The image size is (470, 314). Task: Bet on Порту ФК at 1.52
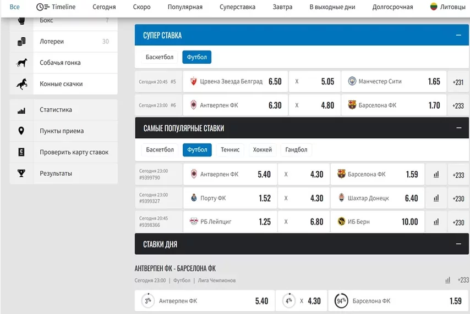click(230, 198)
